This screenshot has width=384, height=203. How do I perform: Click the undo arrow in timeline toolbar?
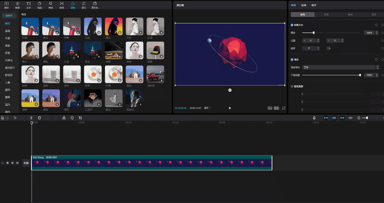pos(15,118)
